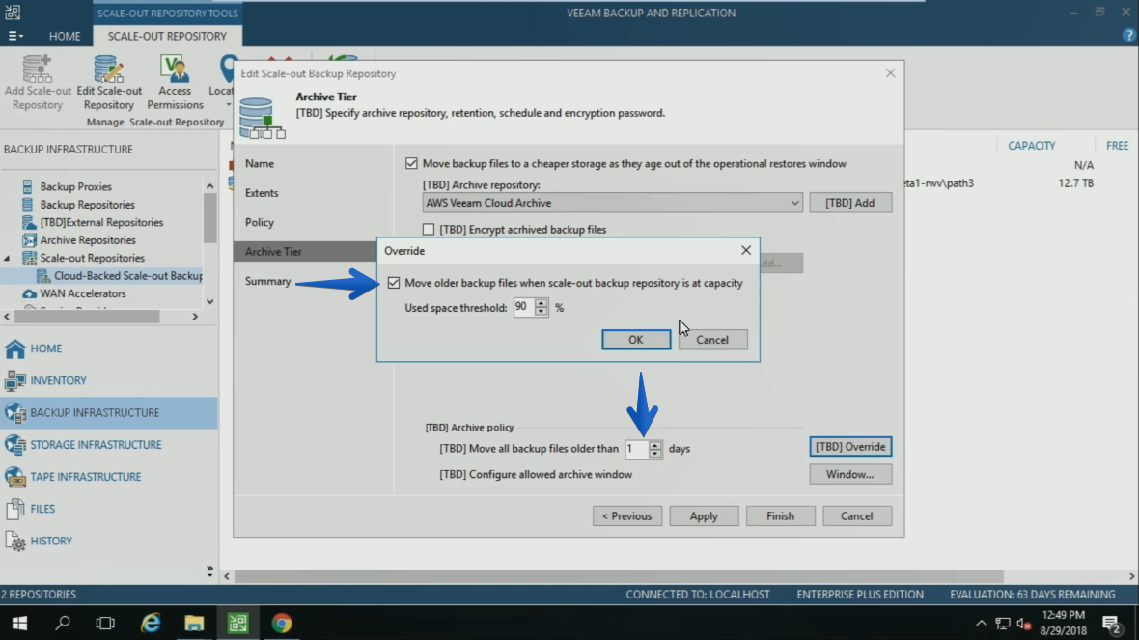
Task: Click the network tray icon
Action: (1003, 624)
